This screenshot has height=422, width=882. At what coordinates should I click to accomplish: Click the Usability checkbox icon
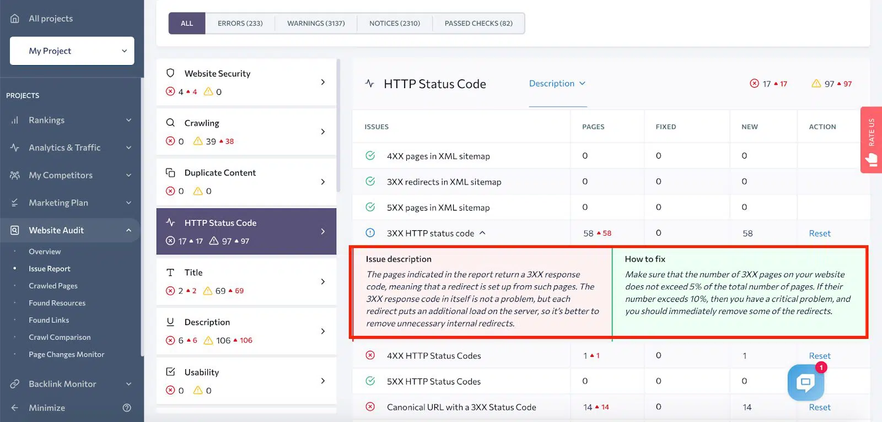pos(170,372)
